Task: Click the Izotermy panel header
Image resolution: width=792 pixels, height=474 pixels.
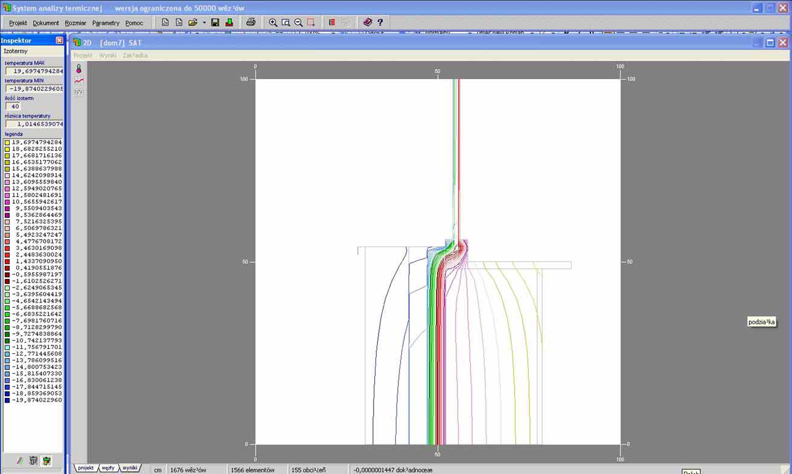Action: coord(33,51)
